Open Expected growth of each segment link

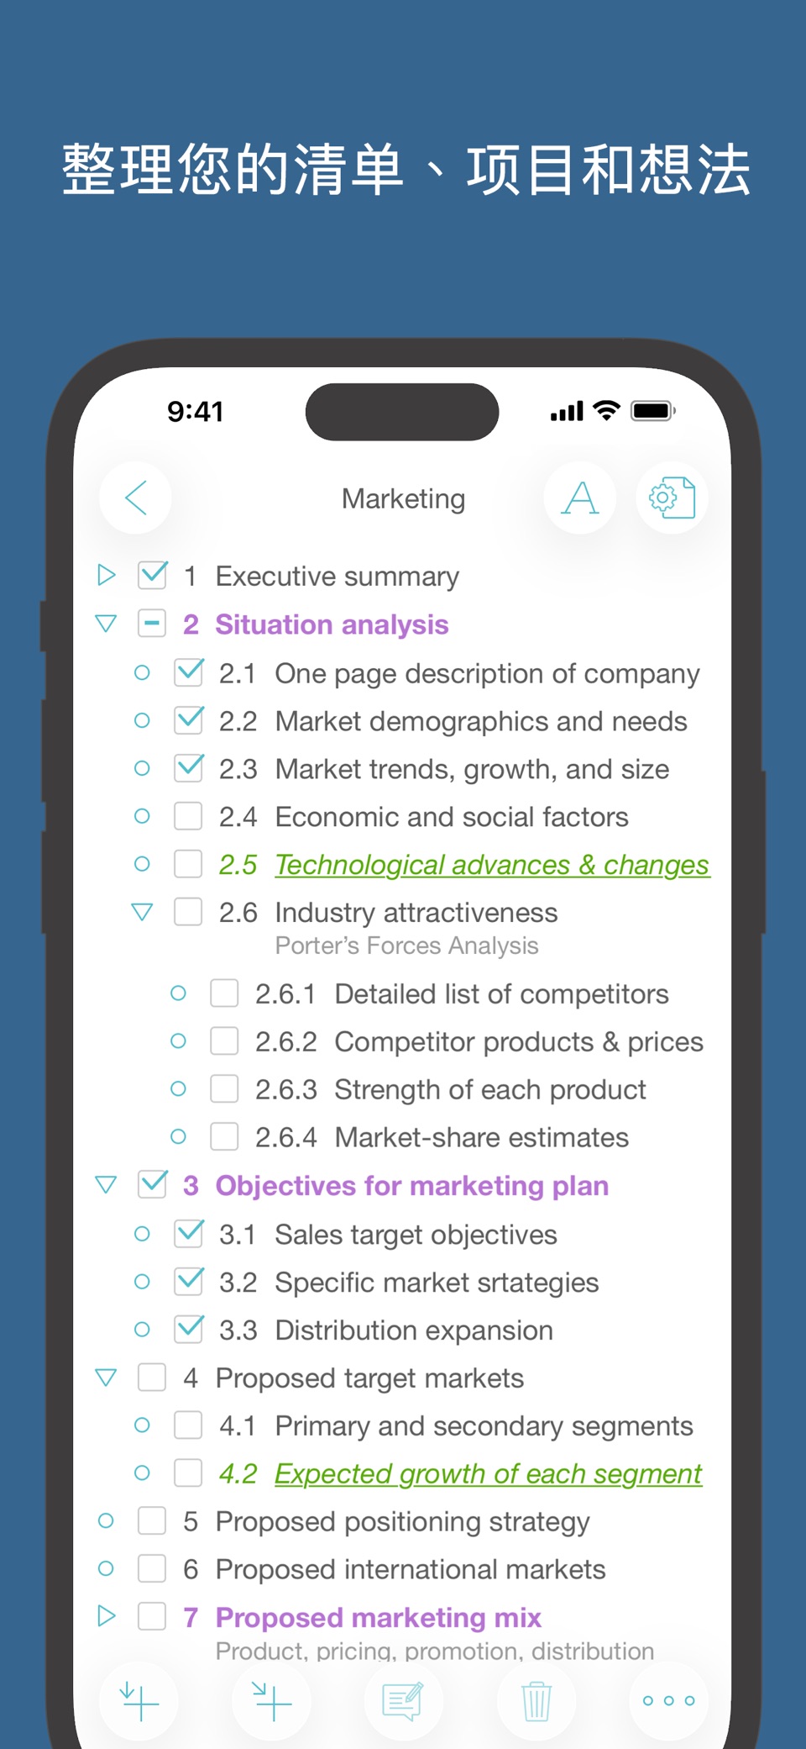coord(488,1473)
